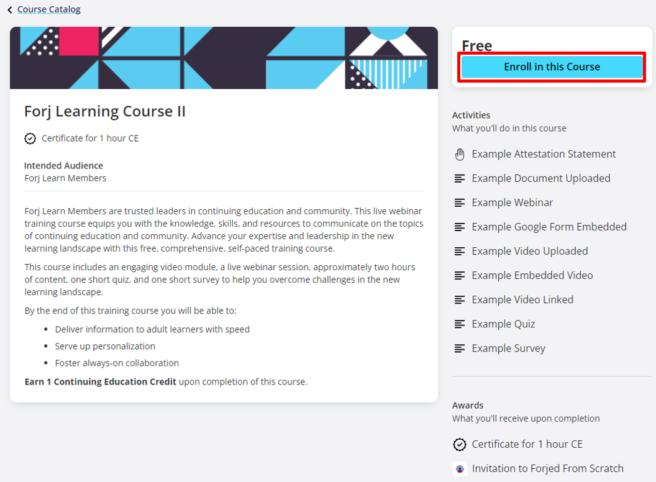The width and height of the screenshot is (656, 482).
Task: Click the certificate badge icon below the course title
Action: 30,139
